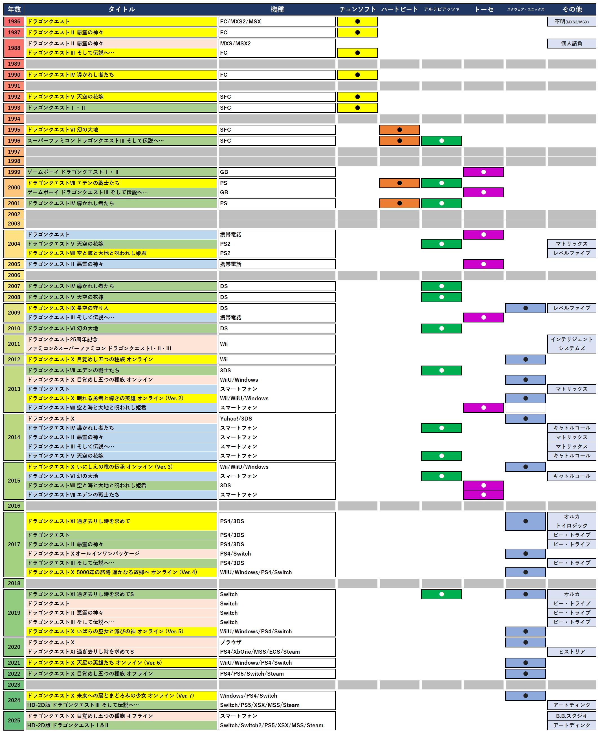
Task: Select the 機種 column header
Action: click(277, 9)
